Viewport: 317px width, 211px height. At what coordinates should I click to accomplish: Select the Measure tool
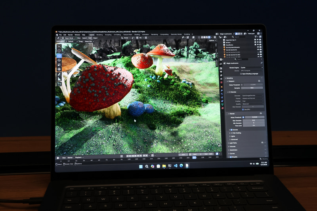(59, 79)
